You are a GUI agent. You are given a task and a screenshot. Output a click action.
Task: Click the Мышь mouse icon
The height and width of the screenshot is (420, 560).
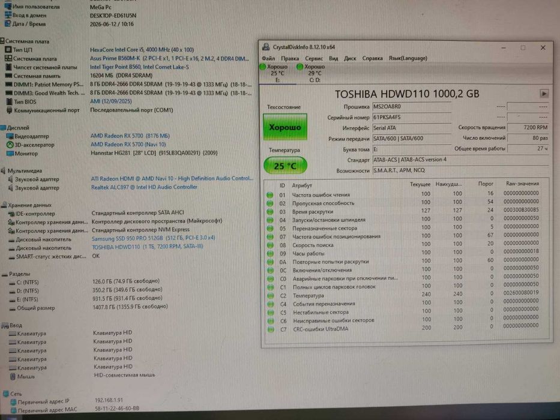[13, 376]
